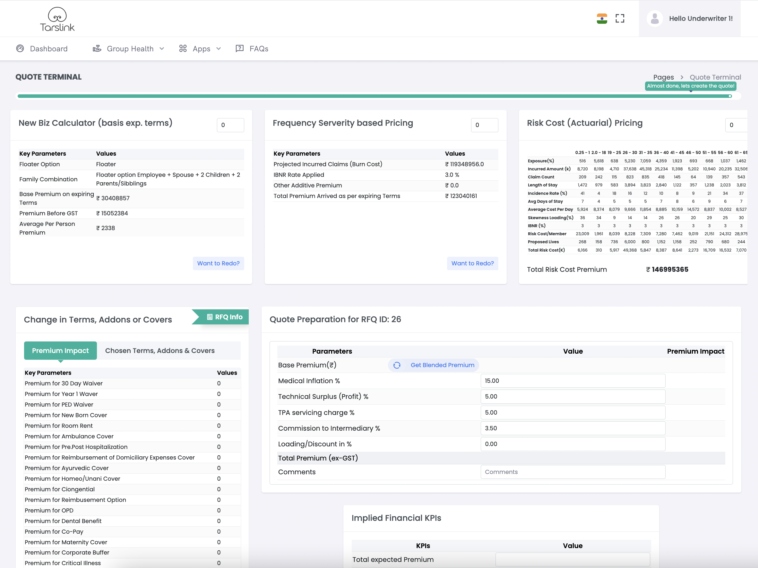
Task: Click Get Blended Premium button
Action: (442, 365)
